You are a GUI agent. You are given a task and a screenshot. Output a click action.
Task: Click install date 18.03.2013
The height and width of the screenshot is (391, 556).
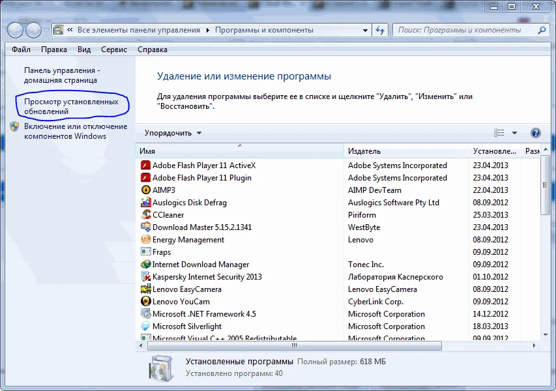(x=490, y=326)
